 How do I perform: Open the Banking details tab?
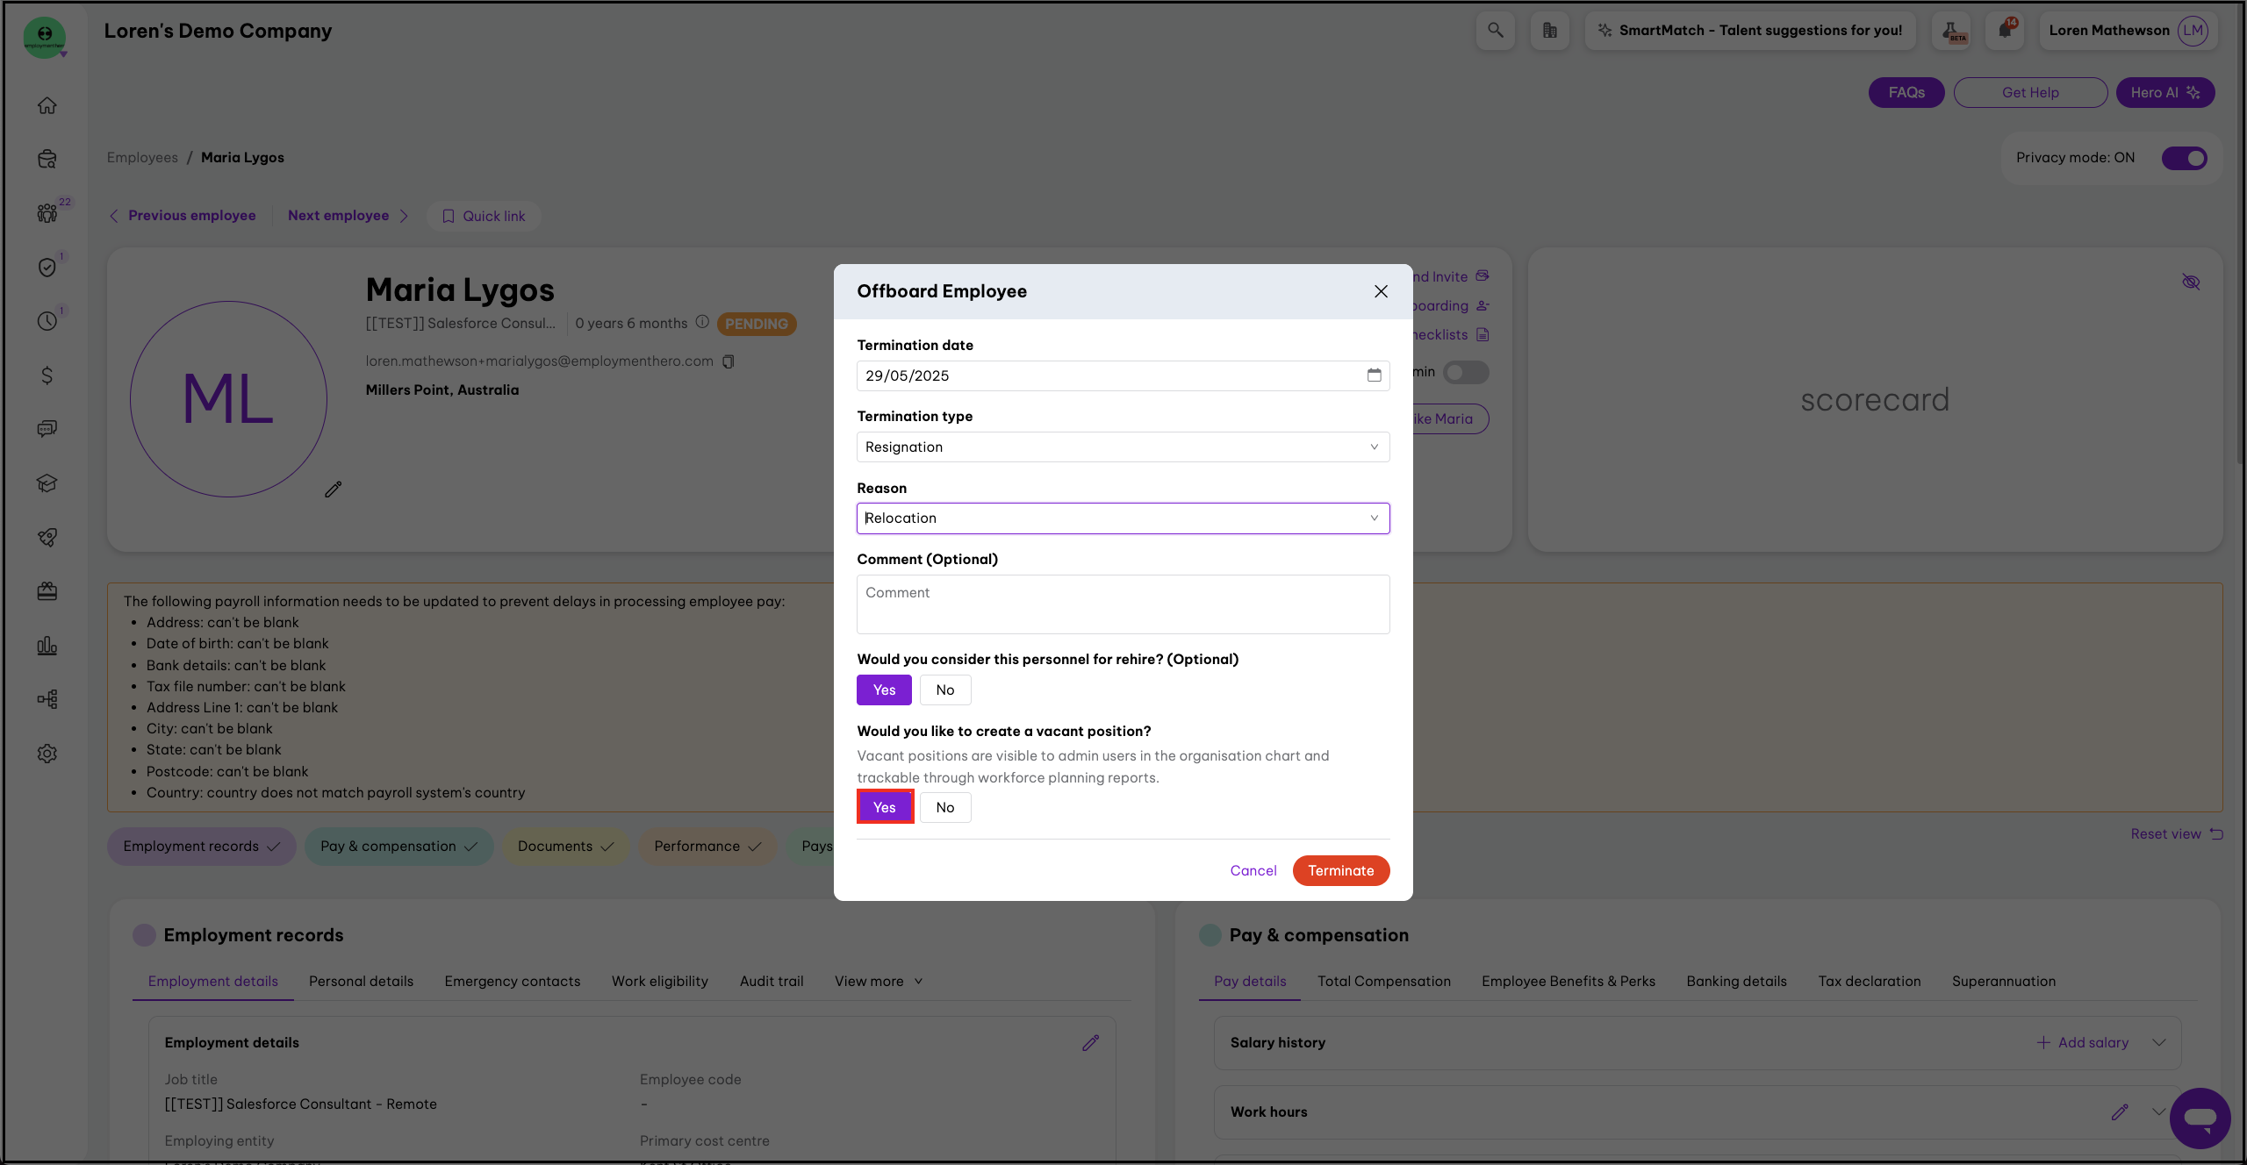[1736, 981]
